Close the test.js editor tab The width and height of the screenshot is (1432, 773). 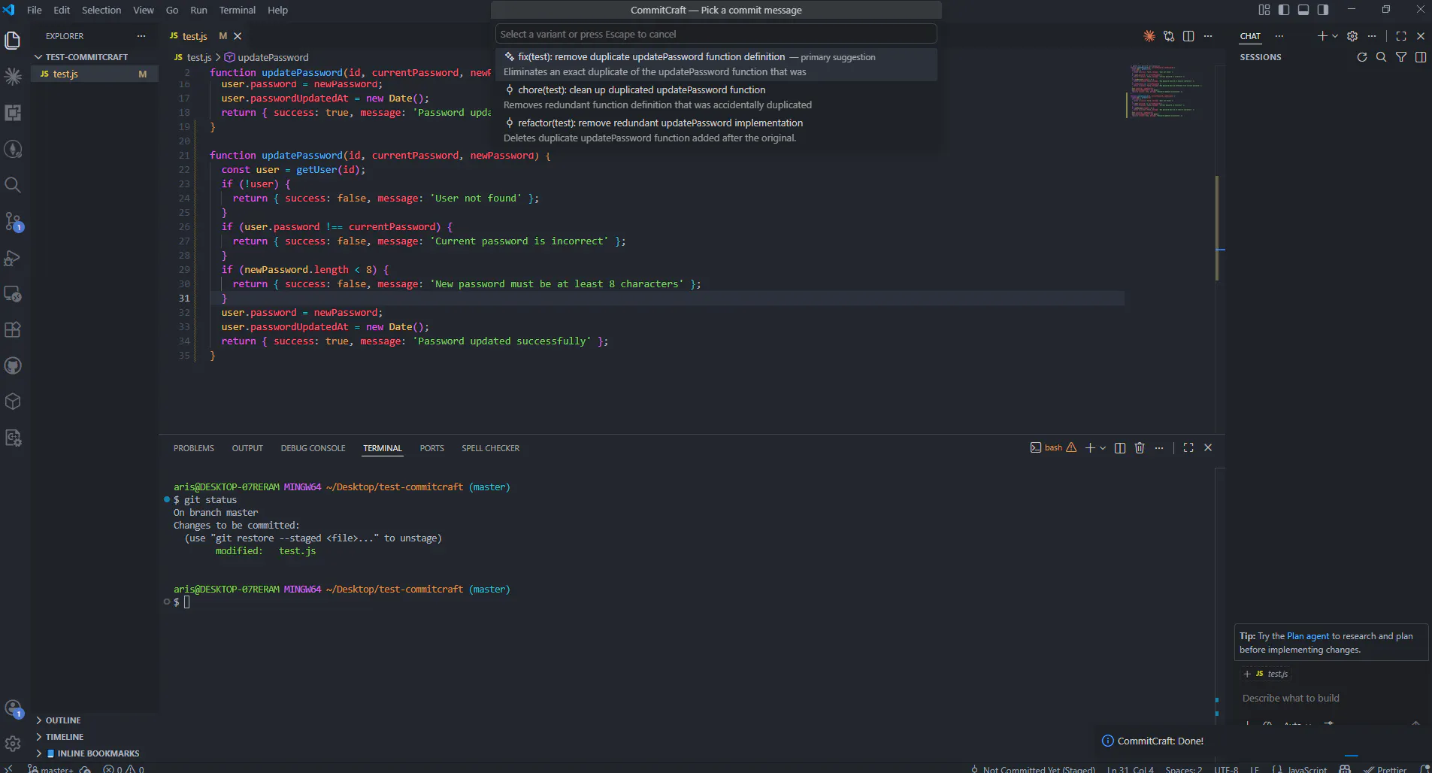(x=238, y=36)
